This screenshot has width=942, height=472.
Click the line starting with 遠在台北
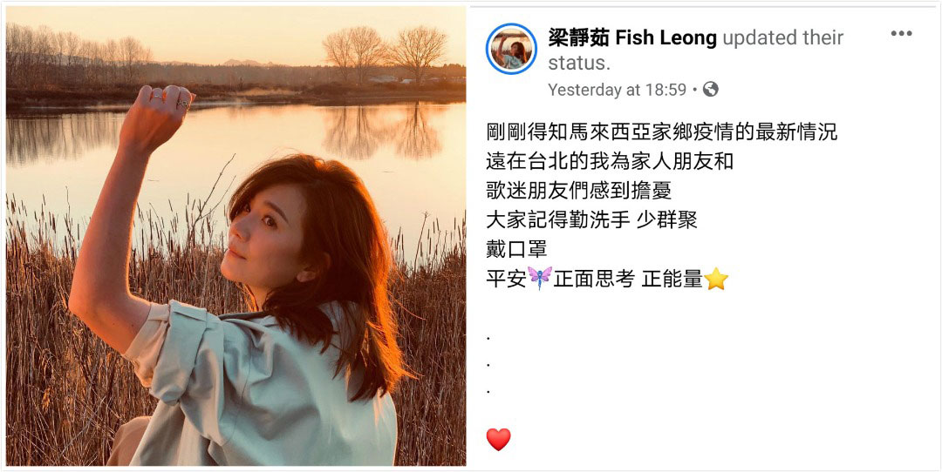click(x=609, y=161)
